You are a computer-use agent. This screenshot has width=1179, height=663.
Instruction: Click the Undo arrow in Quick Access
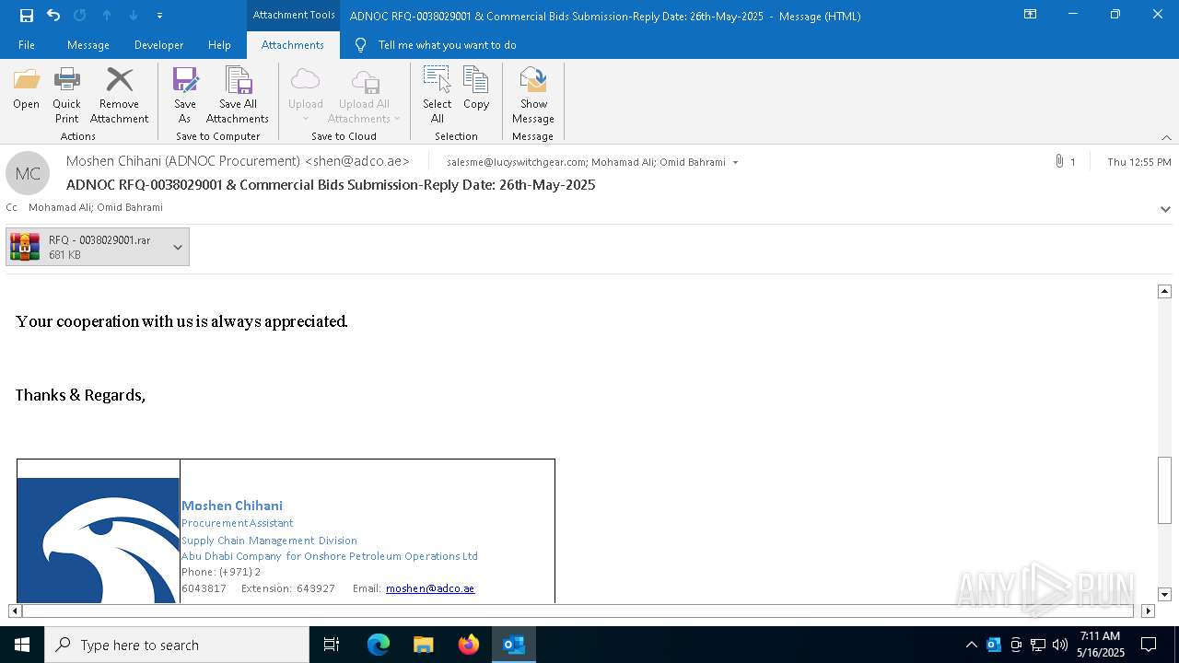point(53,15)
